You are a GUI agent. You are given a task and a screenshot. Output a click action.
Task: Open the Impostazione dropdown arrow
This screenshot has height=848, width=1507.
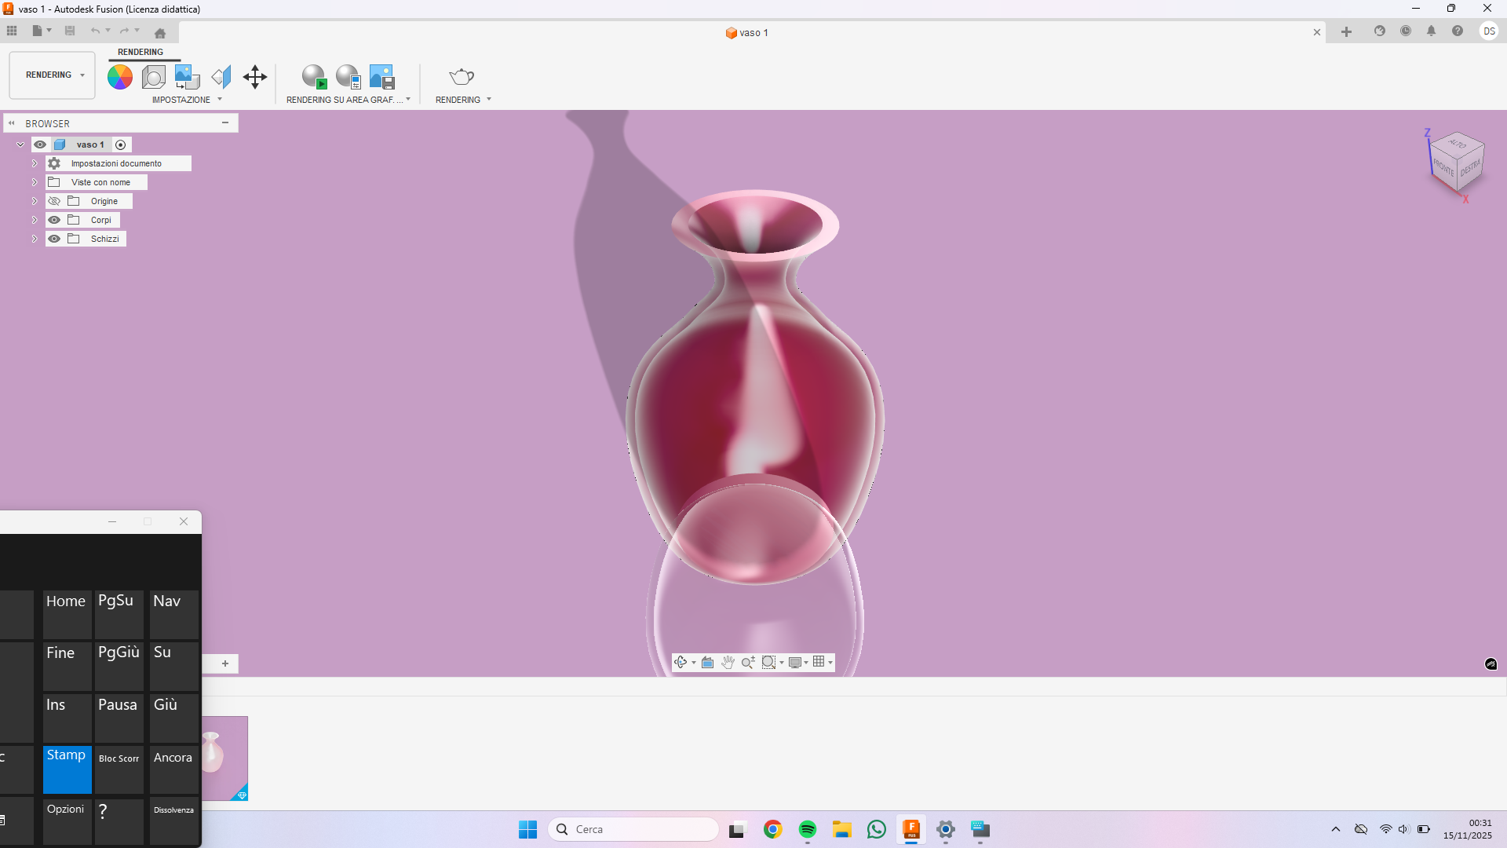coord(219,100)
